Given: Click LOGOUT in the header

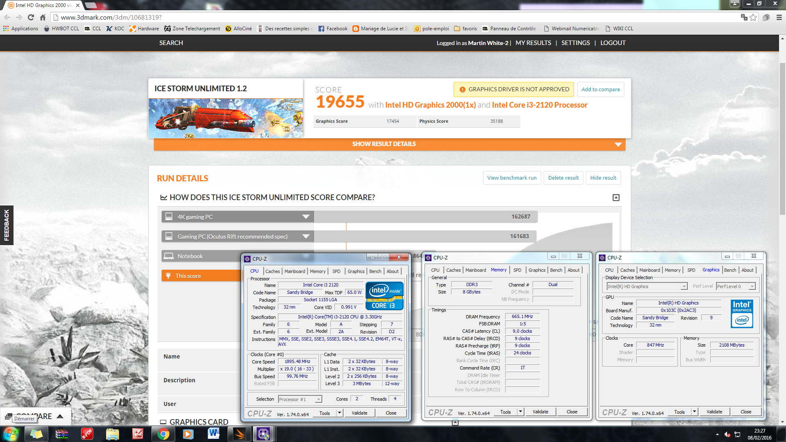Looking at the screenshot, I should point(613,43).
